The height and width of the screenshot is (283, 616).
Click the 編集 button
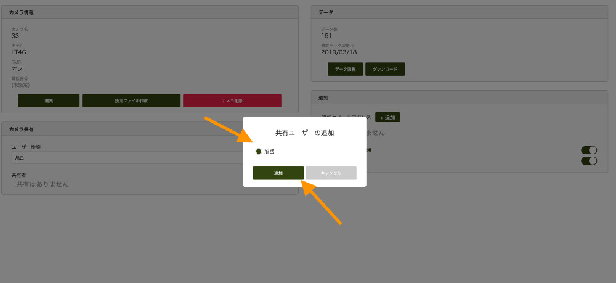point(49,100)
